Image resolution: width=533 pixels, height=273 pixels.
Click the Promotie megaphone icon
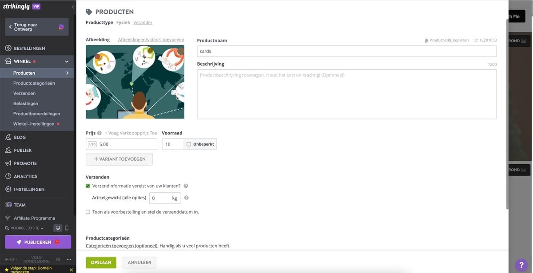tap(8, 163)
